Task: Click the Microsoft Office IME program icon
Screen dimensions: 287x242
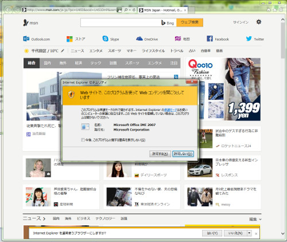Action: (85, 126)
